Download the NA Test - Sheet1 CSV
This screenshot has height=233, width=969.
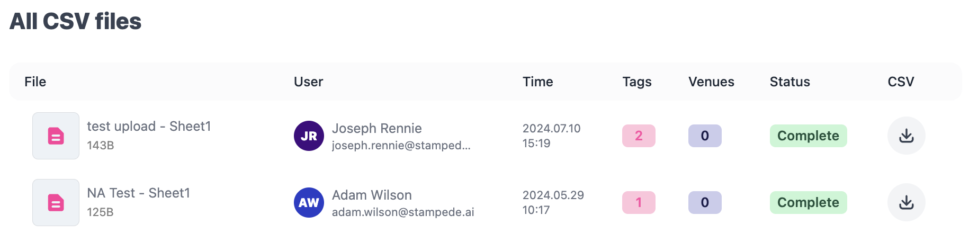(x=906, y=202)
